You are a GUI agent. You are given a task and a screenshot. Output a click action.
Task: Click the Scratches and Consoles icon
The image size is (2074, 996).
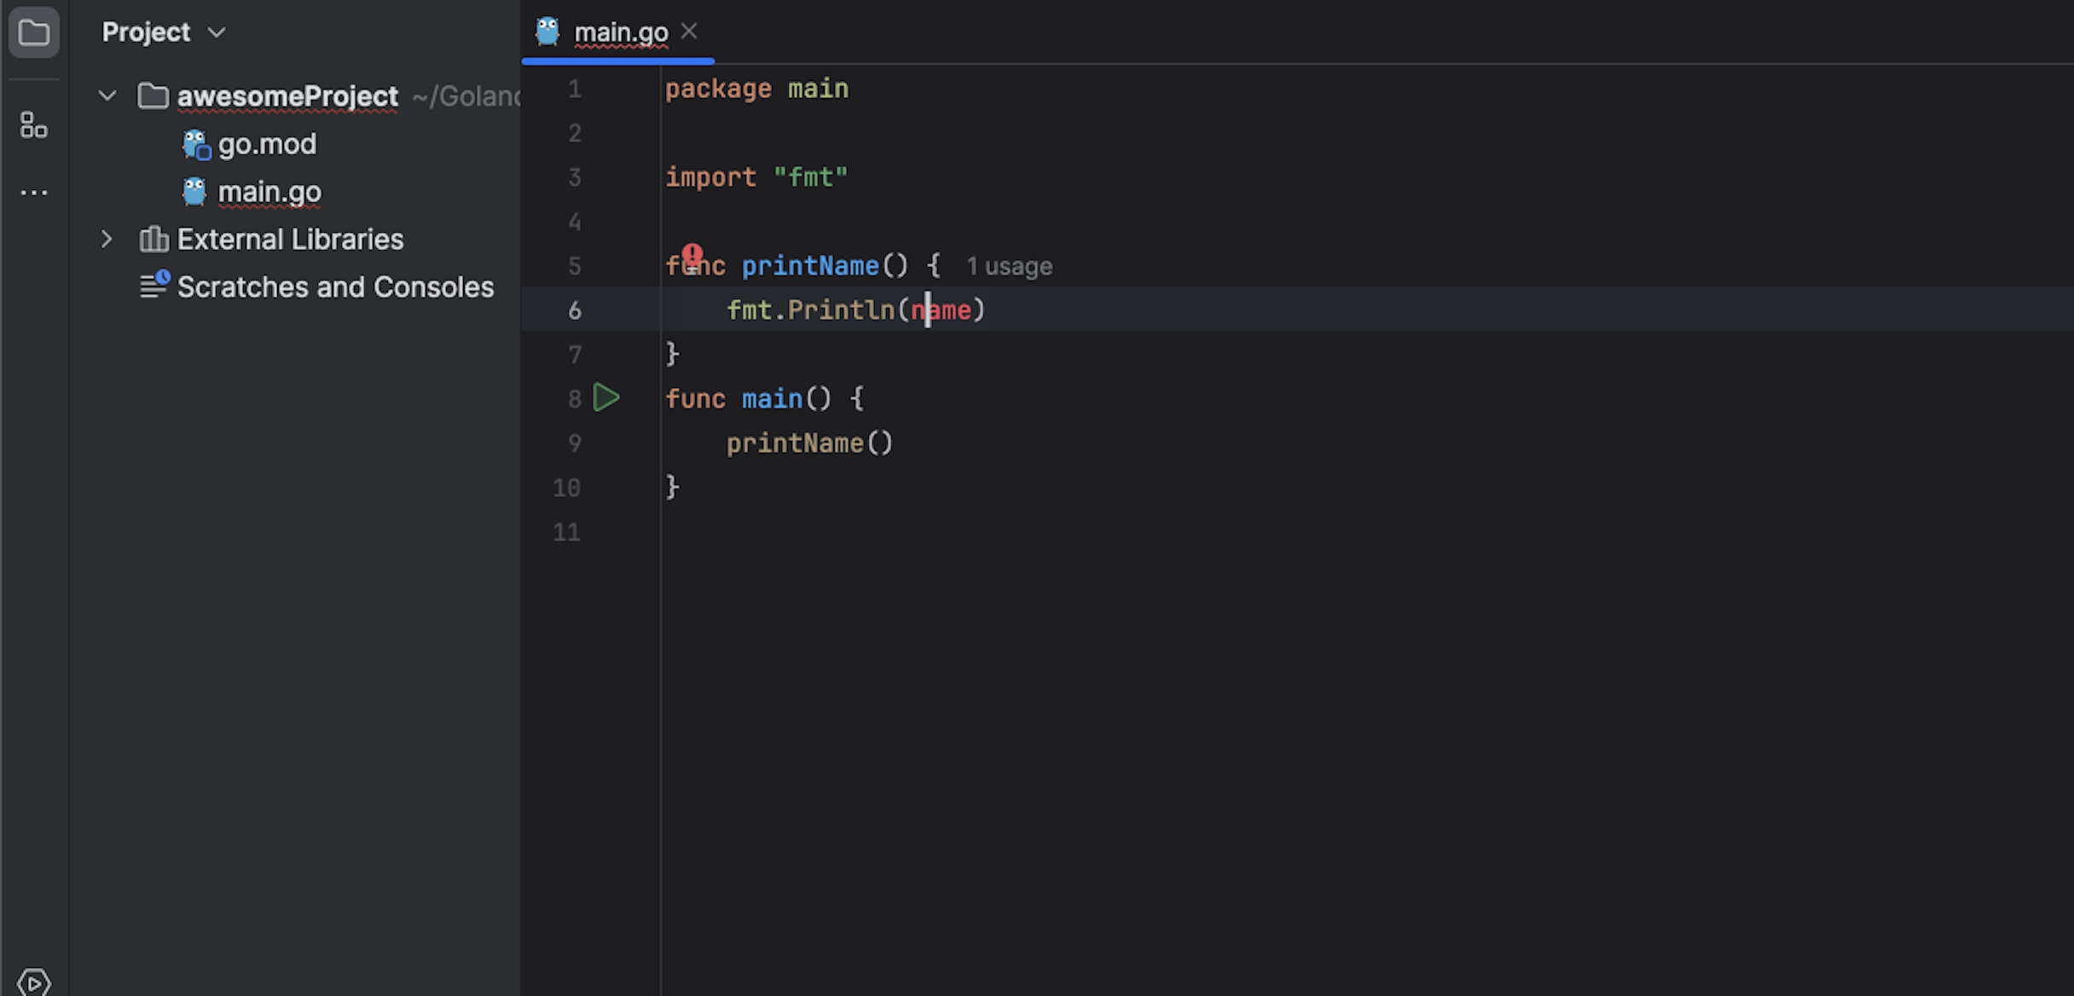tap(154, 286)
